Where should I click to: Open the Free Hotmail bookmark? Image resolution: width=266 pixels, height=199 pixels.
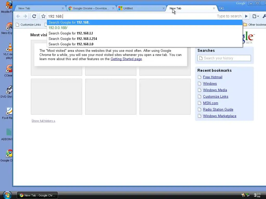[x=212, y=77]
